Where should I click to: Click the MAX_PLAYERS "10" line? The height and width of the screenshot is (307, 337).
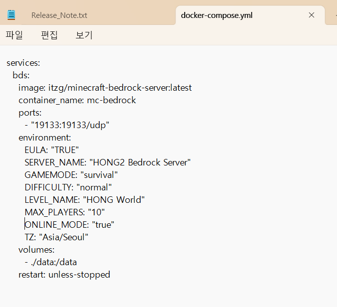coord(64,212)
